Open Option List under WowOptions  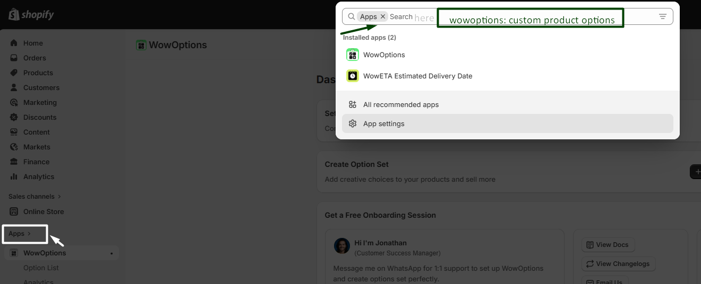click(41, 268)
